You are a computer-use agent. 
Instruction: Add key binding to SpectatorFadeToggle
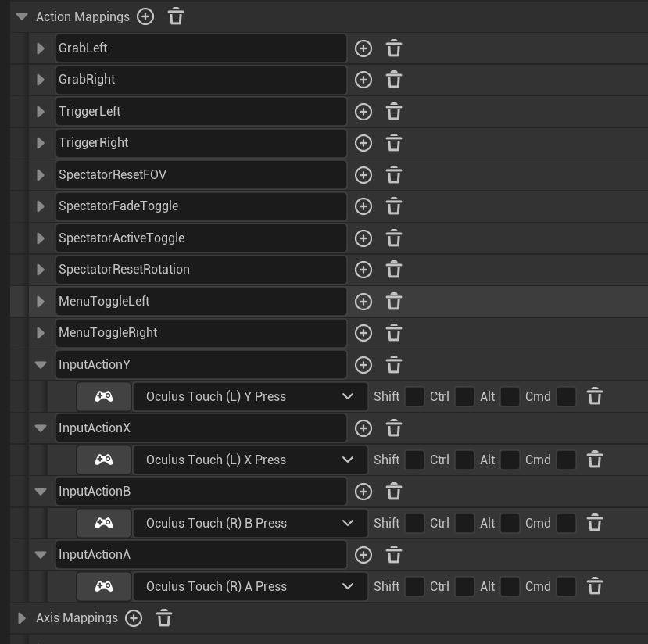363,206
